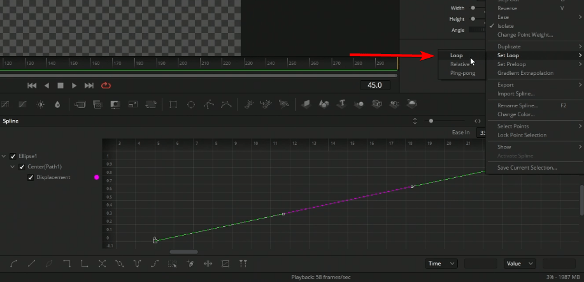Viewport: 584px width, 282px height.
Task: Apply Linear interpolation in spline toolbar
Action: (x=32, y=264)
